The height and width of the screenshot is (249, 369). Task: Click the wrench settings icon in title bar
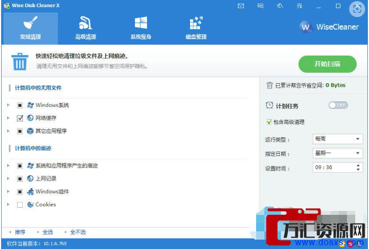280,6
